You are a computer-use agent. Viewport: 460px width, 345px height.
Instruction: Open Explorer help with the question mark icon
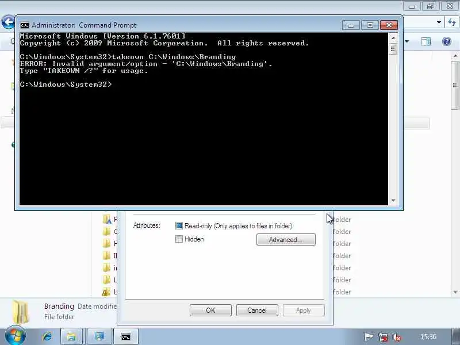coord(447,41)
